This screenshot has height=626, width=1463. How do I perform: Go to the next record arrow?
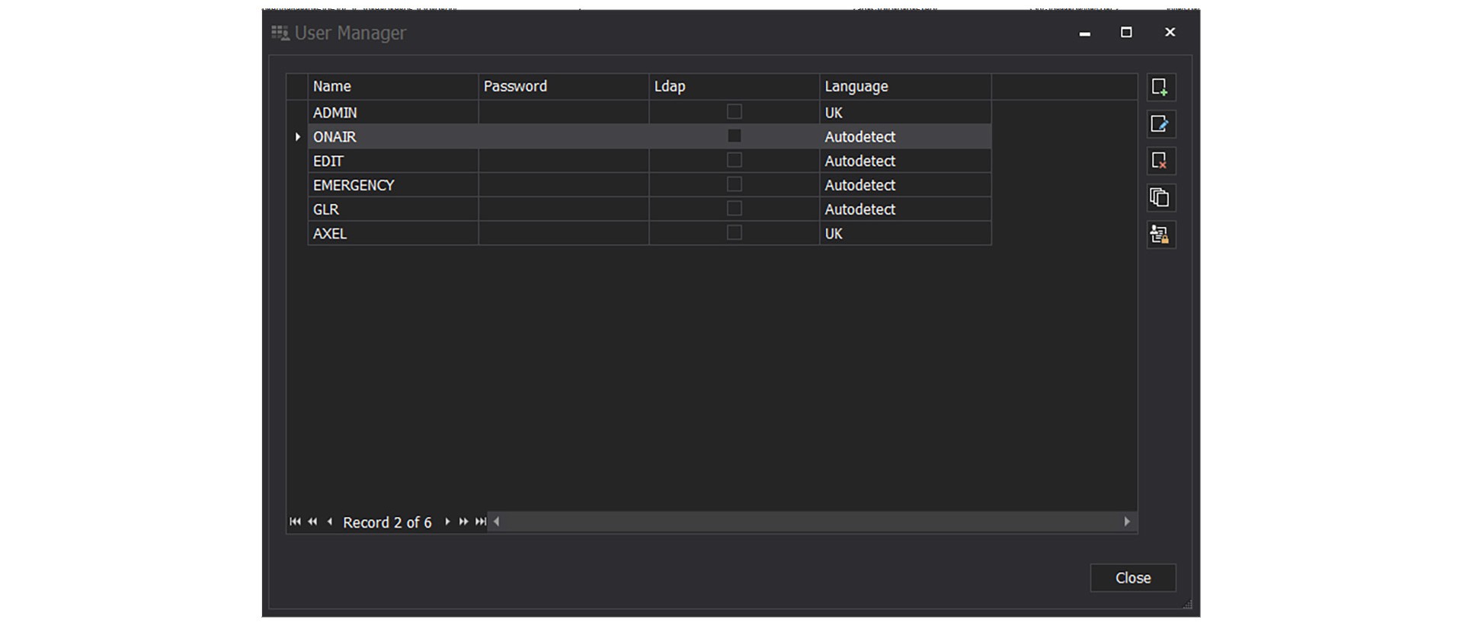pyautogui.click(x=447, y=522)
